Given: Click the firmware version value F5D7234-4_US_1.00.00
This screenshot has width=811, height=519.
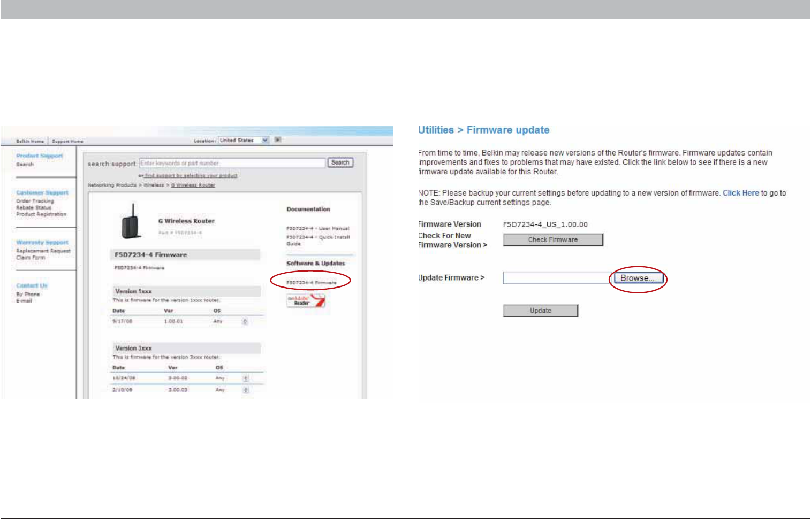Looking at the screenshot, I should [x=545, y=225].
